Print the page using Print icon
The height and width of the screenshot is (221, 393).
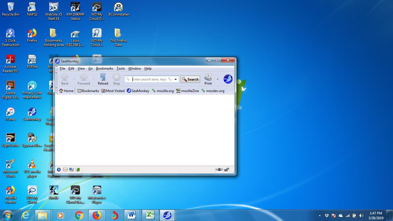click(x=208, y=79)
